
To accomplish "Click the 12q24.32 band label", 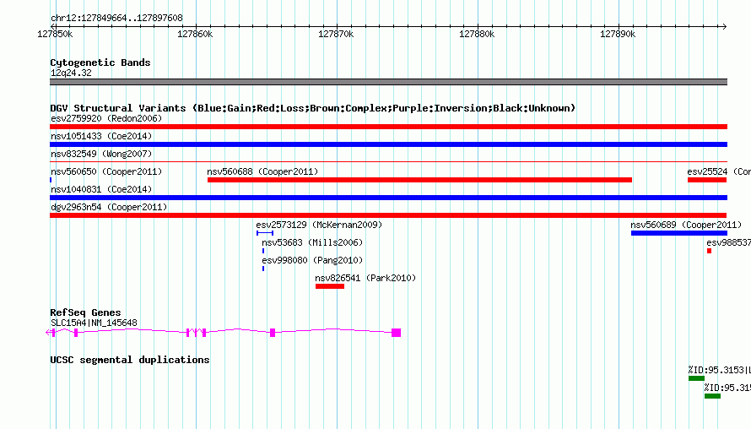I will [x=71, y=73].
